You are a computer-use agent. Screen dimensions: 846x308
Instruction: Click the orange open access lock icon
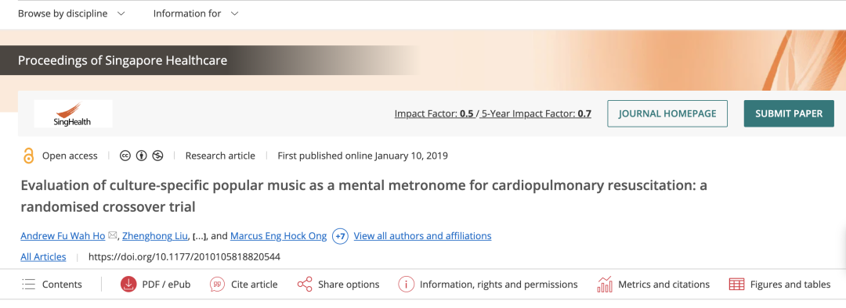click(29, 156)
